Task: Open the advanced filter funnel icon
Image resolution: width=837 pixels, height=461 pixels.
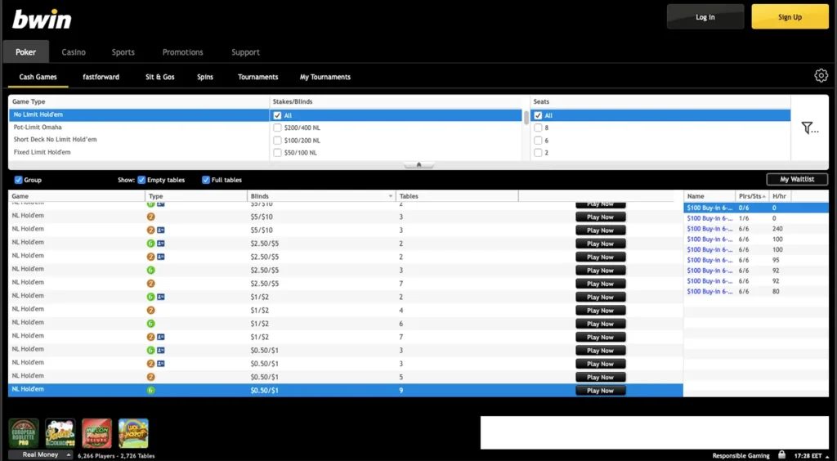Action: pyautogui.click(x=809, y=128)
